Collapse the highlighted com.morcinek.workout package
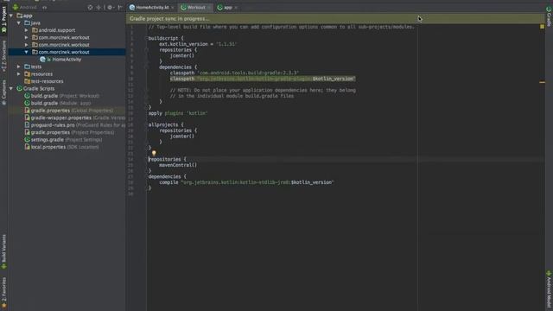Viewport: 553px width, 311px height. (26, 52)
